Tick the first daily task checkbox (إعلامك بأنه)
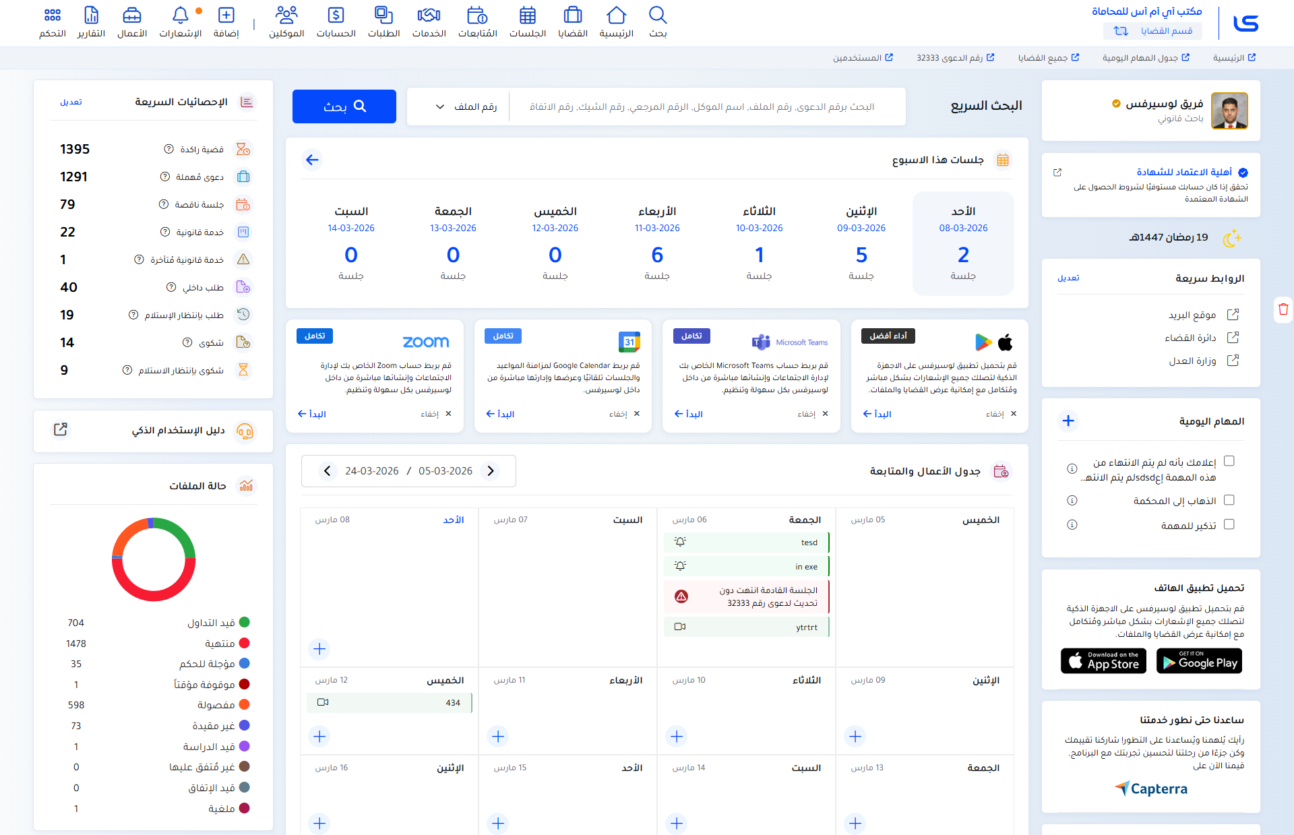 1229,461
